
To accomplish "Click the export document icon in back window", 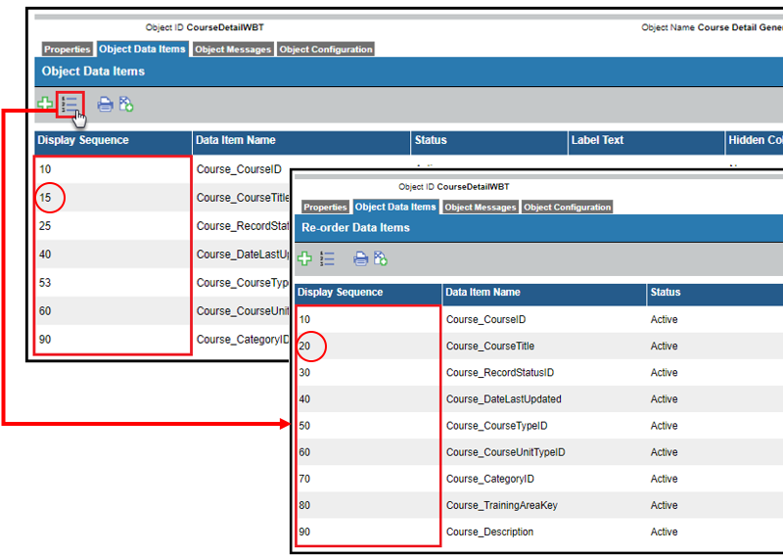I will pos(126,104).
